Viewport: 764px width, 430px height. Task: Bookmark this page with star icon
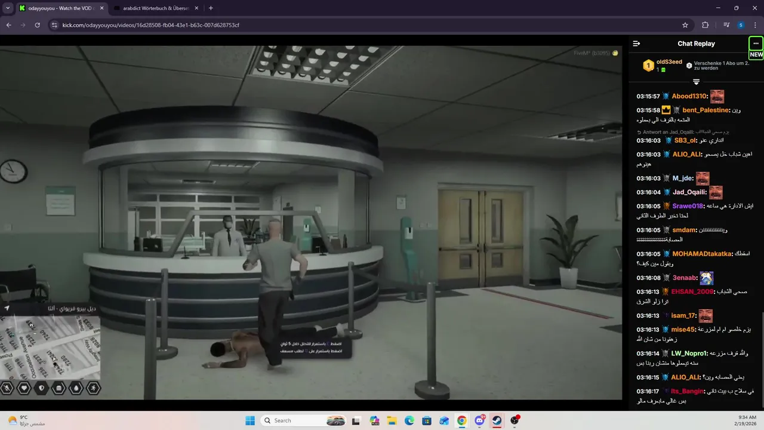tap(685, 25)
